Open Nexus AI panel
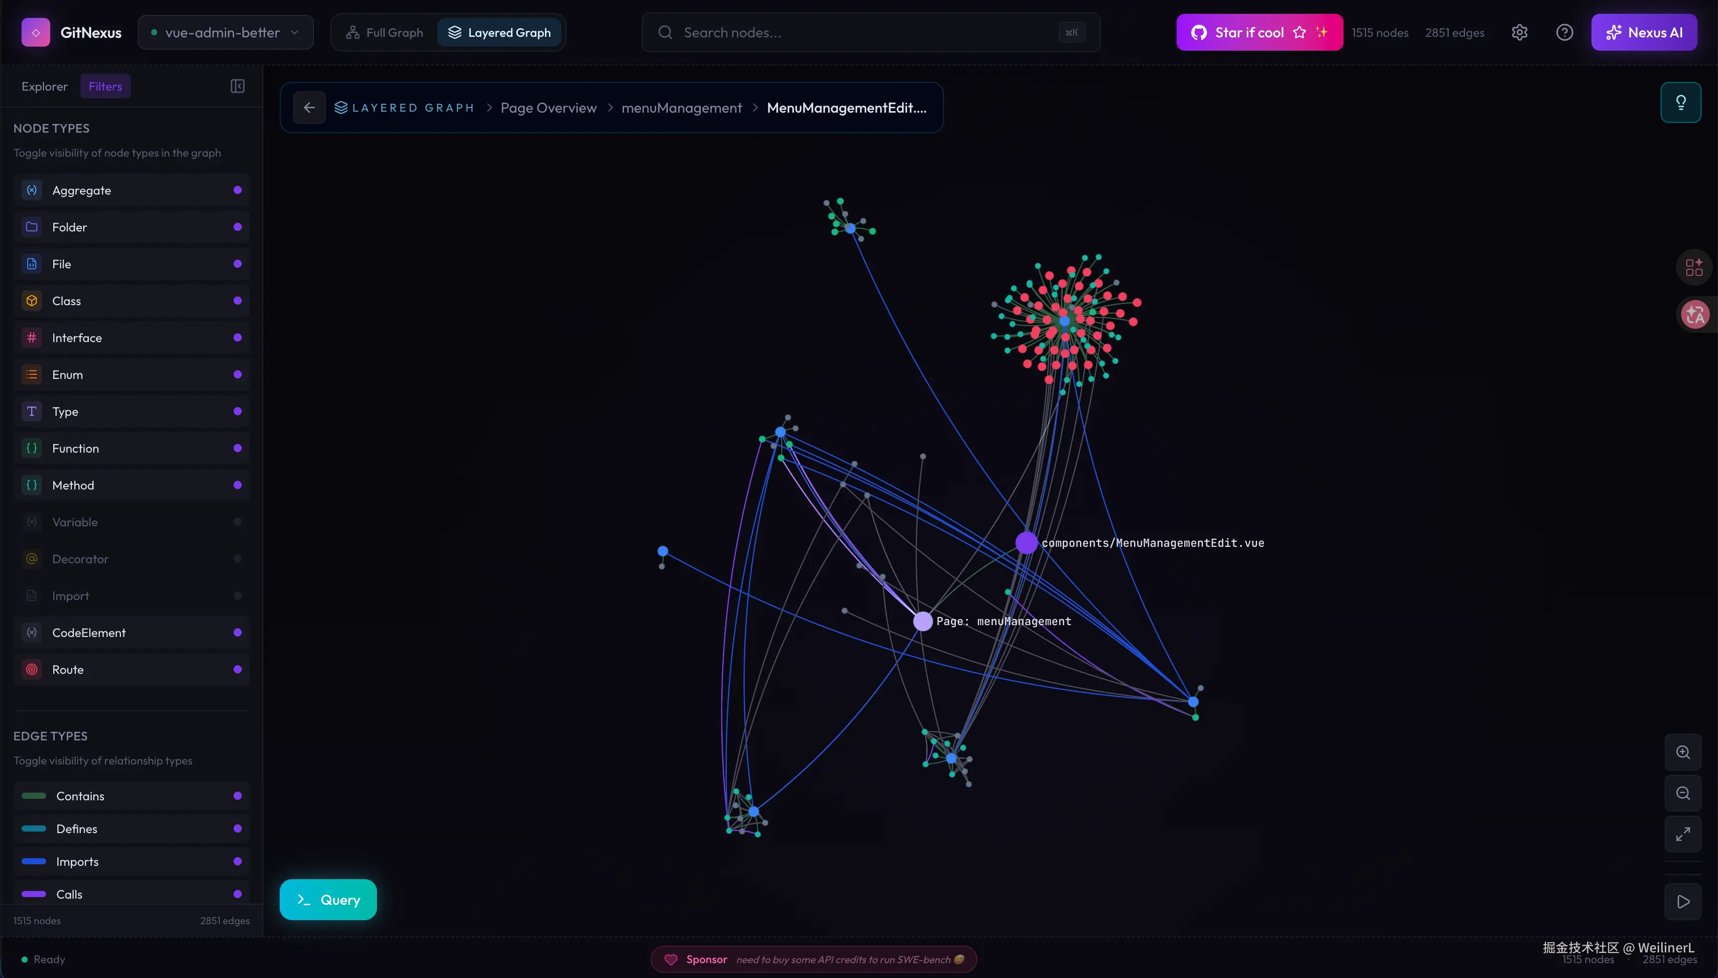 coord(1644,32)
